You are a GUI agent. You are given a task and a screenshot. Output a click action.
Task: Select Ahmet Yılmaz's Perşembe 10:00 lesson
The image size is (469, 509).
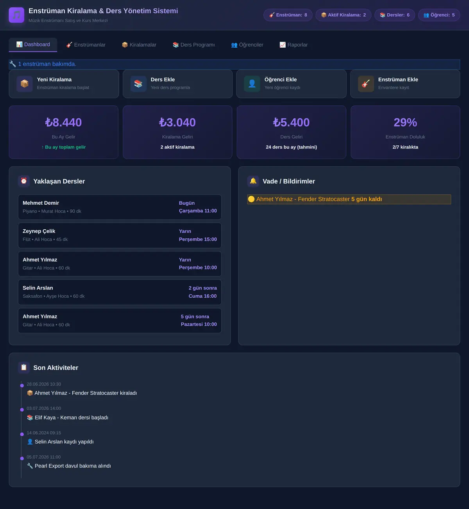pos(120,264)
